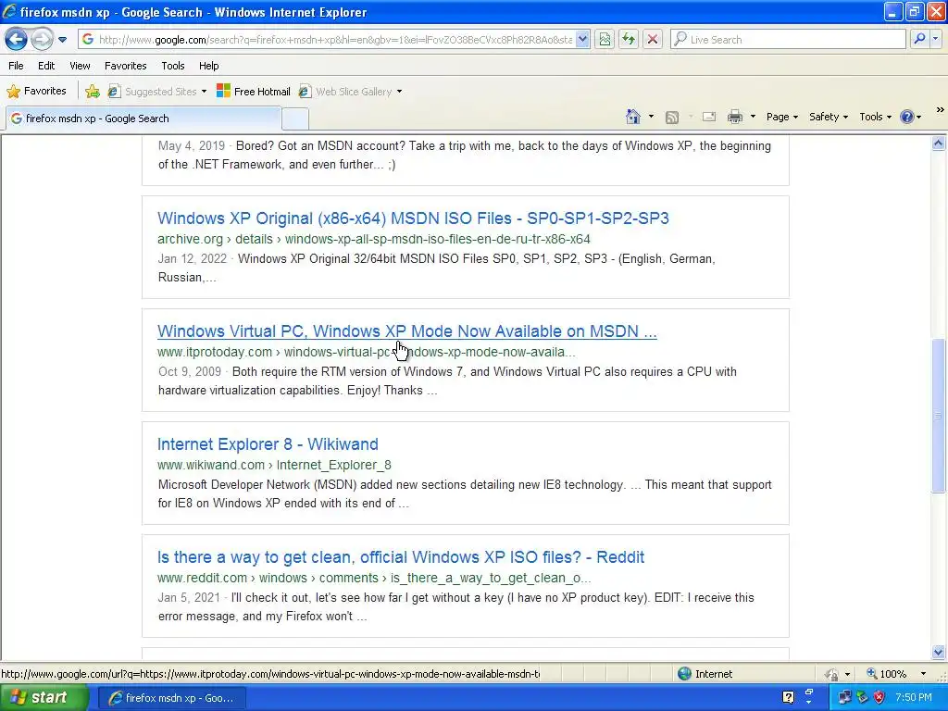Screen dimensions: 948x711
Task: Select the firefox msdn xp - Google Search tab
Action: point(143,118)
